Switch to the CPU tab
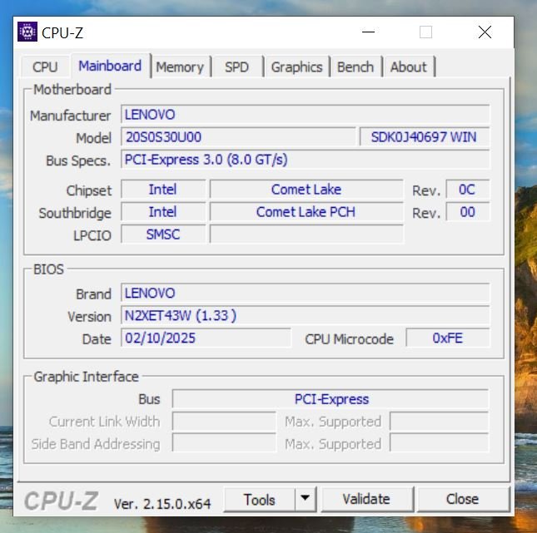Viewport: 537px width, 533px height. [45, 67]
